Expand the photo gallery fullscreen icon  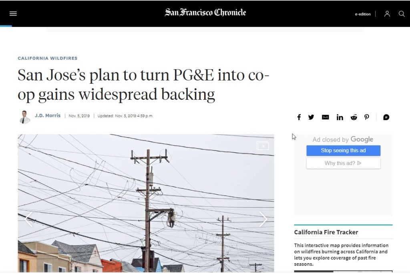[263, 146]
